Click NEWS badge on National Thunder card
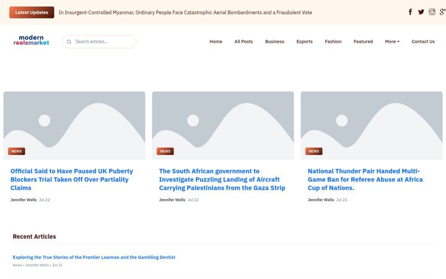The image size is (446, 279). (313, 151)
